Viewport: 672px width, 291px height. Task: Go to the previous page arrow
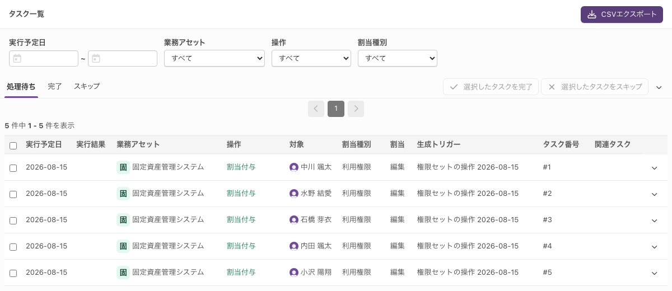coord(316,109)
